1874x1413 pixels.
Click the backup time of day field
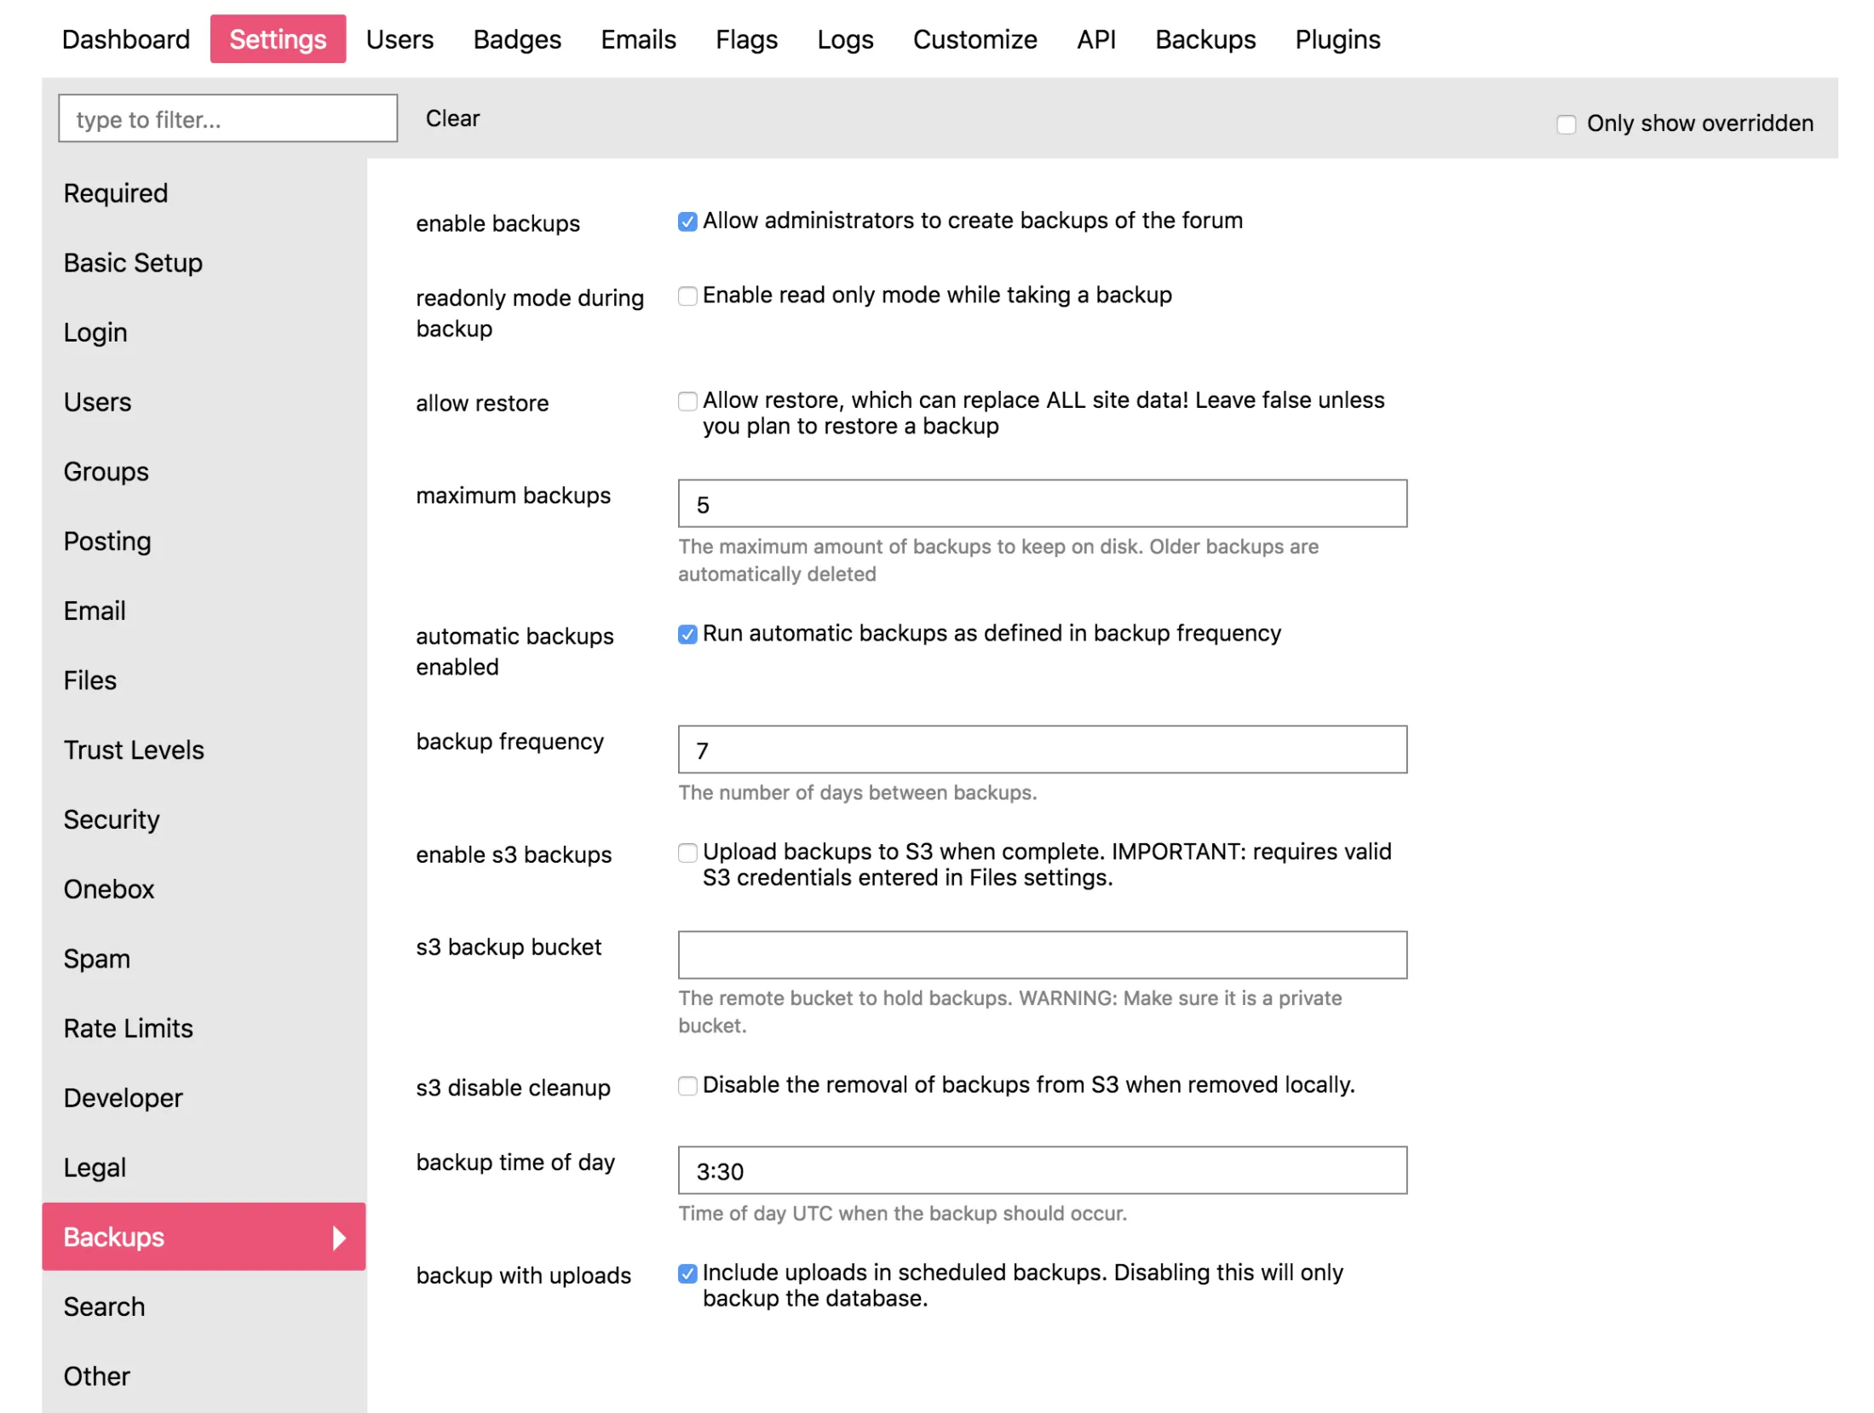(1041, 1170)
